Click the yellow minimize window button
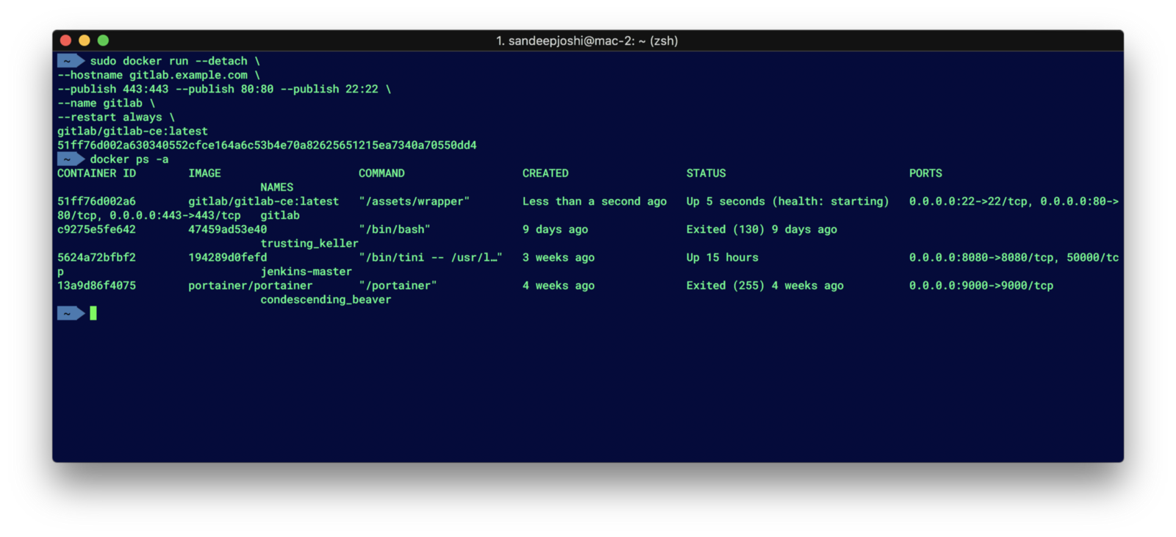The height and width of the screenshot is (537, 1176). click(84, 40)
